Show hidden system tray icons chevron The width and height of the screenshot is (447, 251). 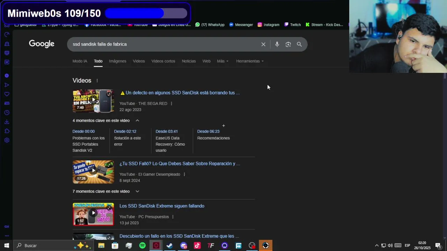click(376, 245)
